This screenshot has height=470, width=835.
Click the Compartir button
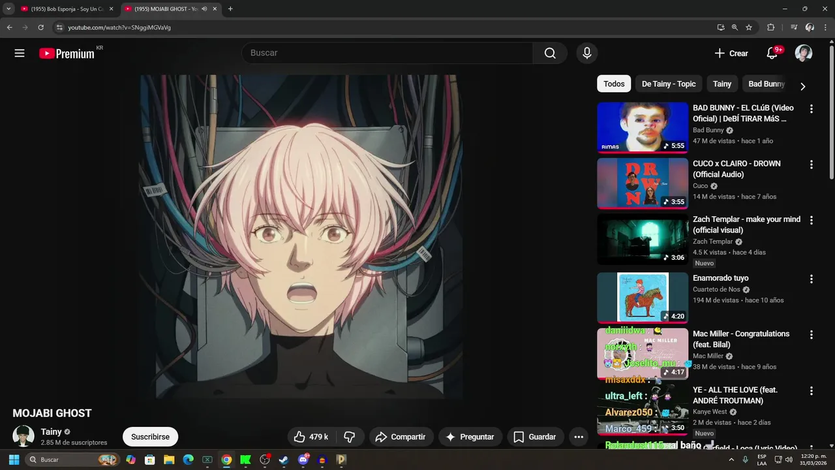click(401, 437)
